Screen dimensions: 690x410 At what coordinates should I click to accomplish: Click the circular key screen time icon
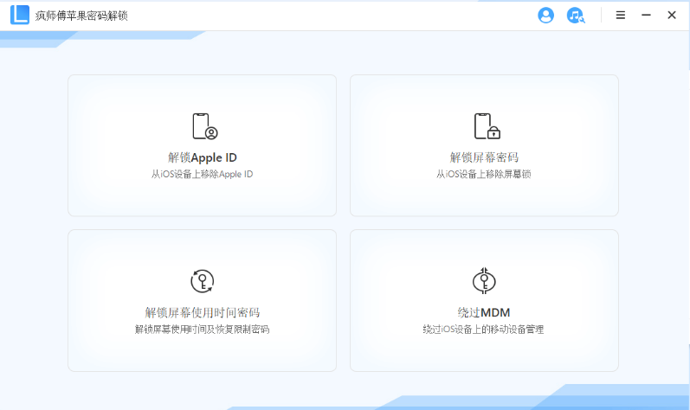click(x=202, y=281)
